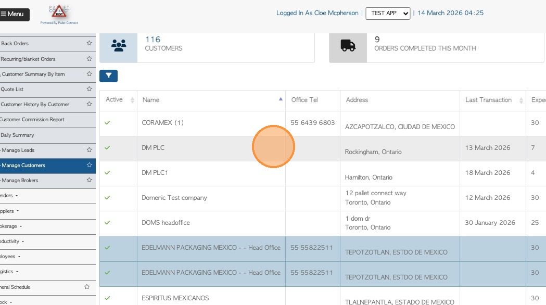Open Customer History By Customer

[x=35, y=105]
